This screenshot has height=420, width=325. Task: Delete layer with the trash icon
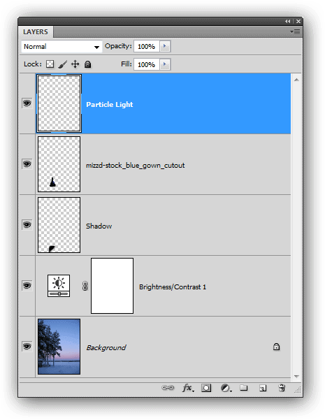(282, 388)
